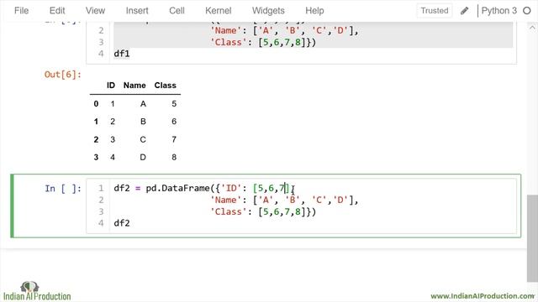Viewport: 538px width, 302px height.
Task: Click row index 3 in output table
Action: [96, 157]
